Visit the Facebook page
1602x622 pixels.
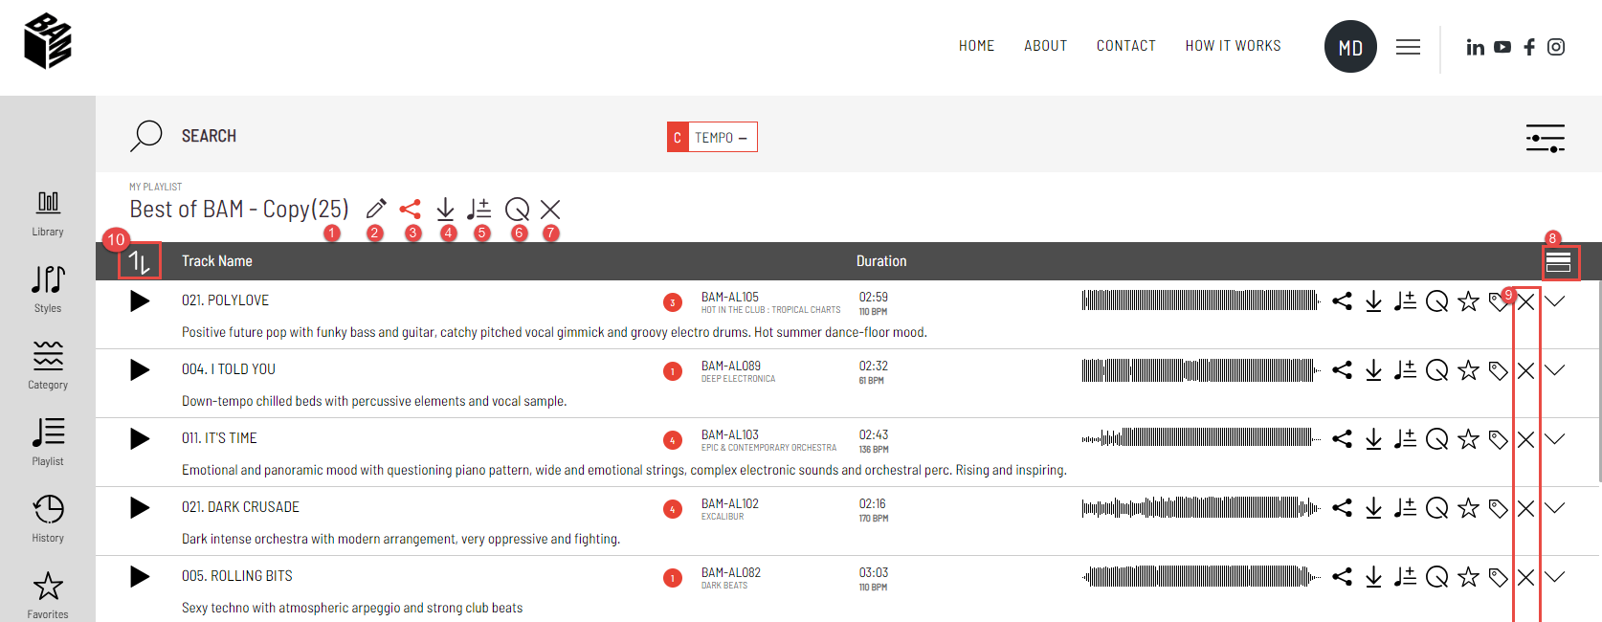[x=1529, y=47]
